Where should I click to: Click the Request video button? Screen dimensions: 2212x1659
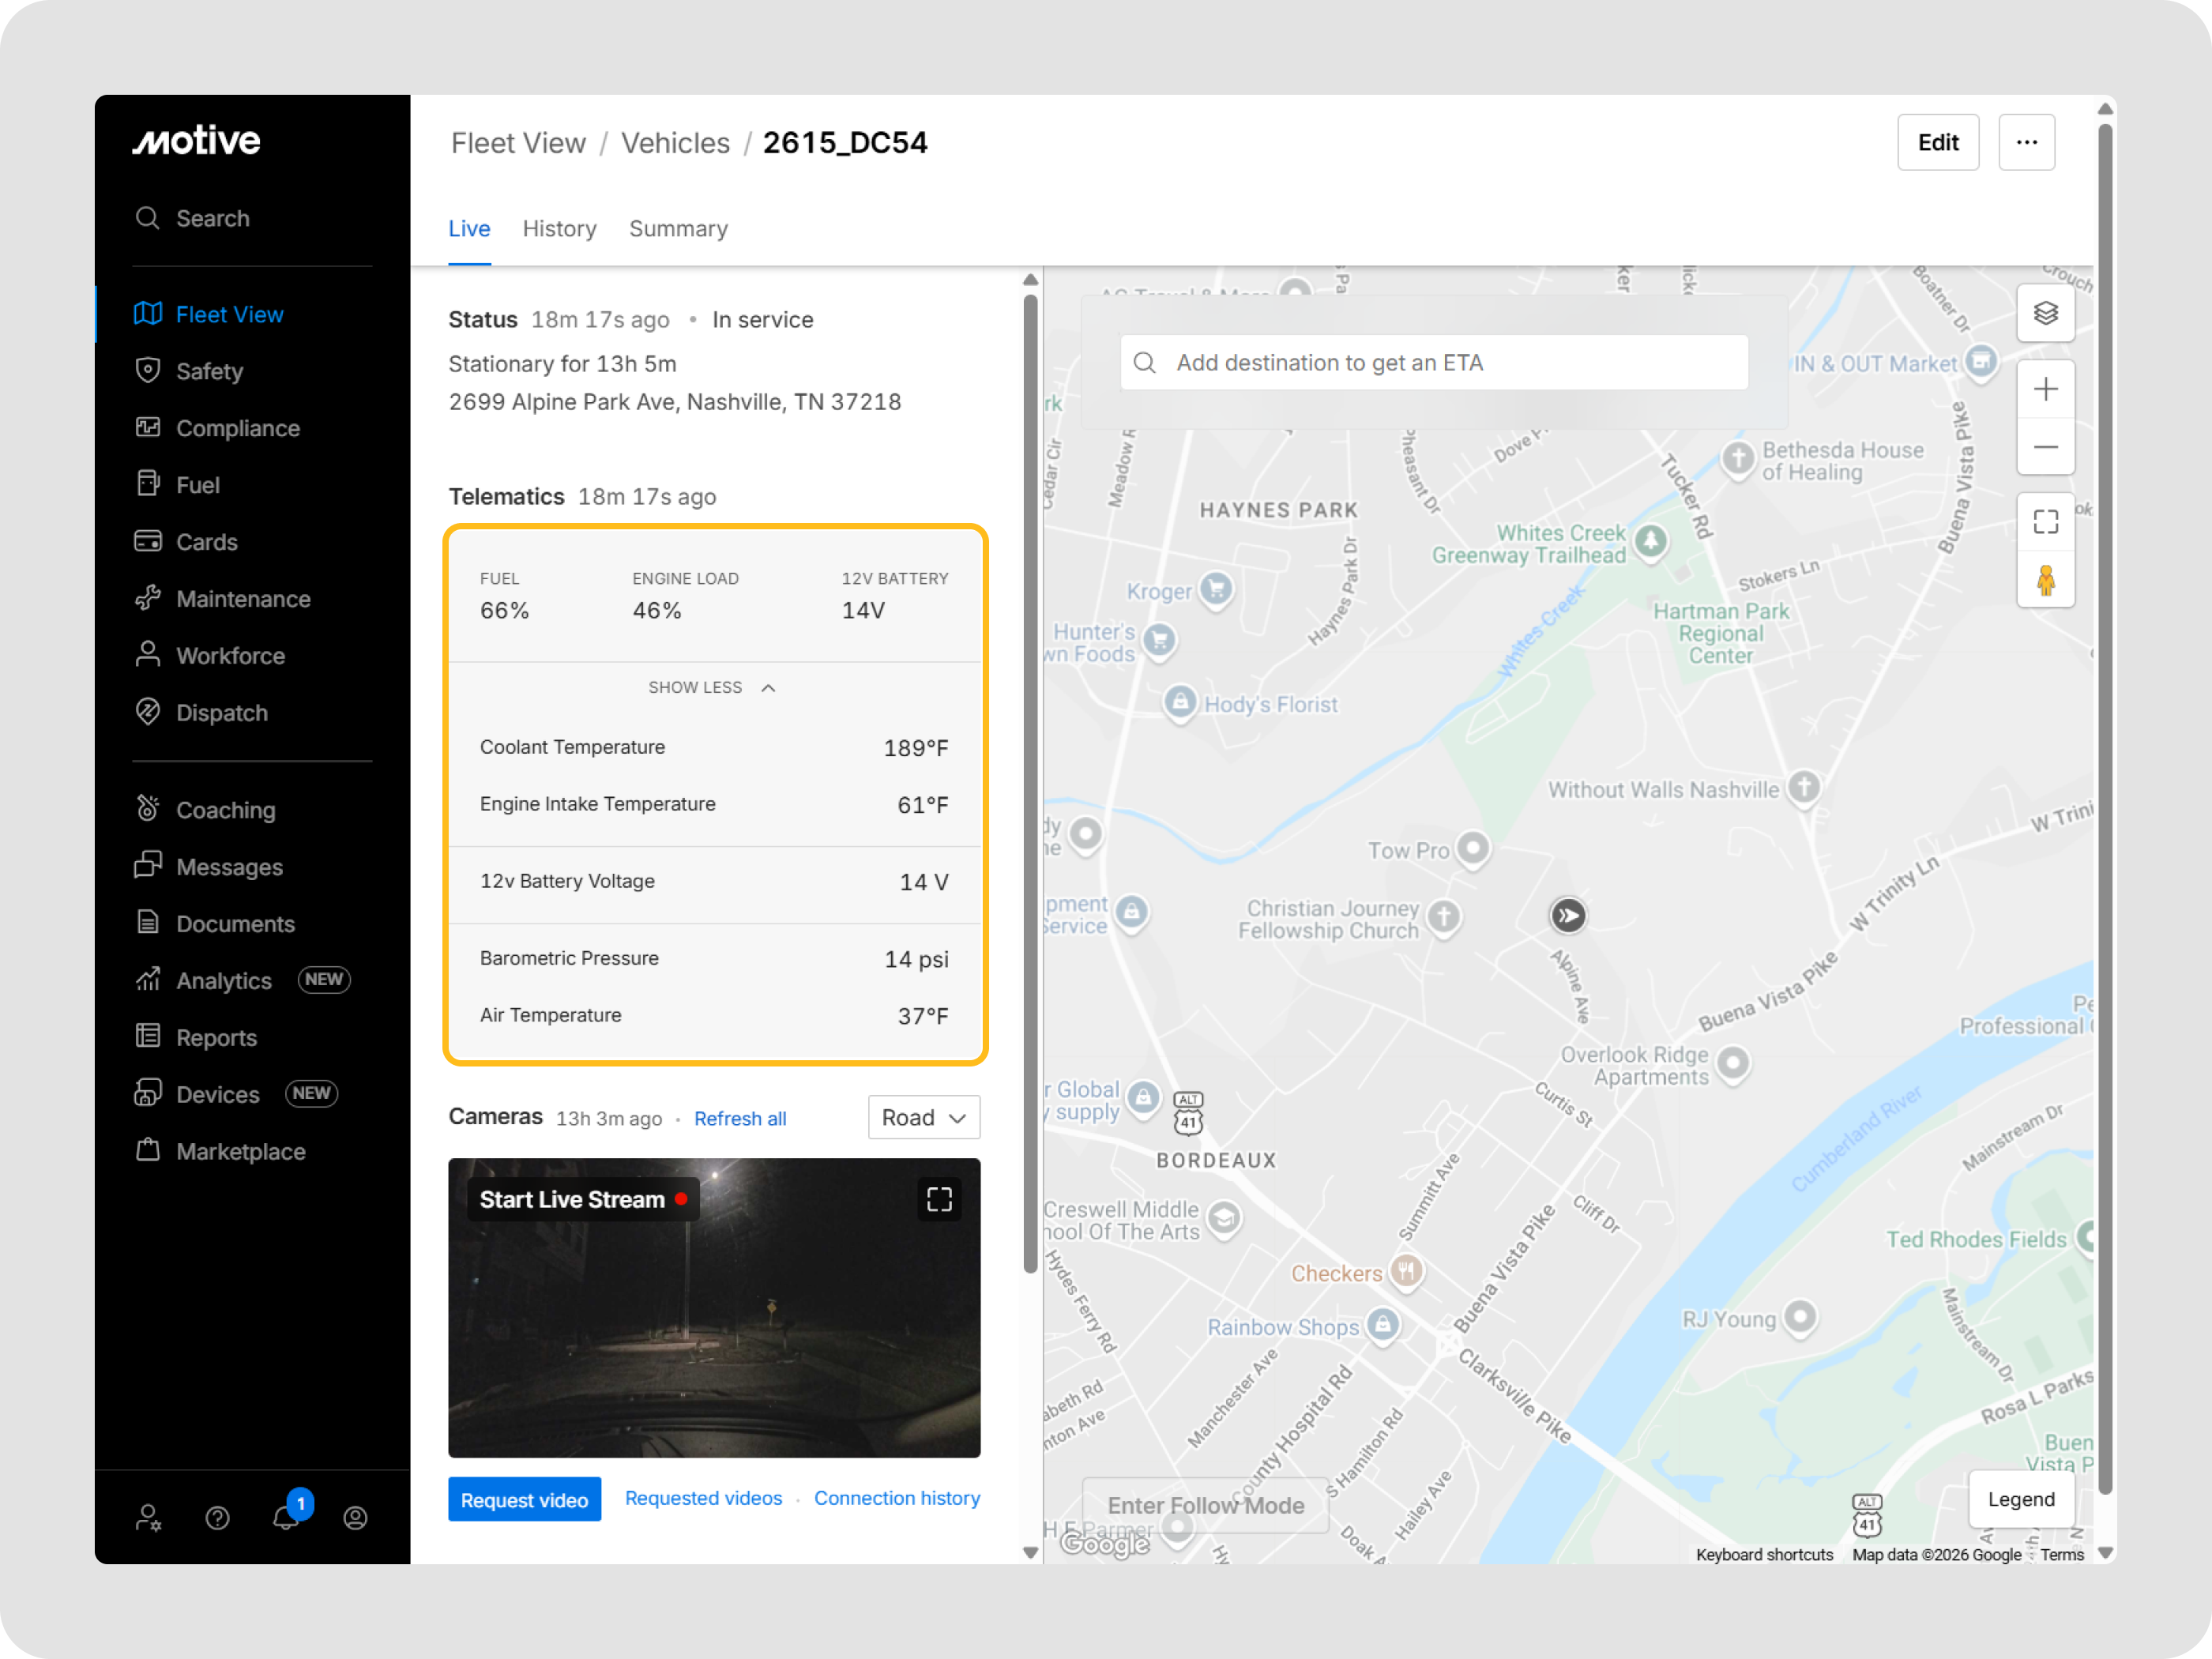coord(524,1499)
